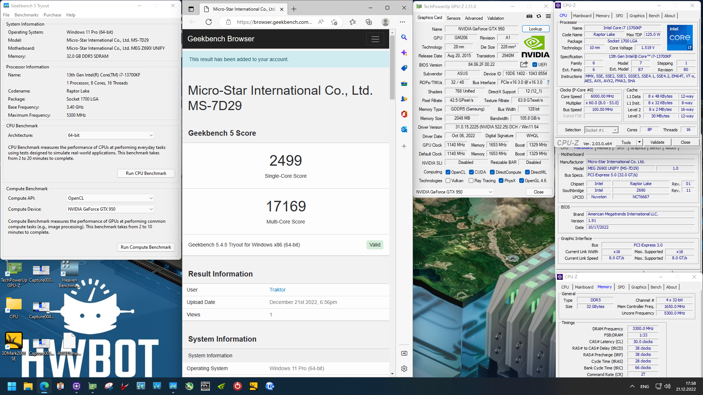Open the Edge sidebar Microsoft 365 icon
703x395 pixels.
pos(404,114)
